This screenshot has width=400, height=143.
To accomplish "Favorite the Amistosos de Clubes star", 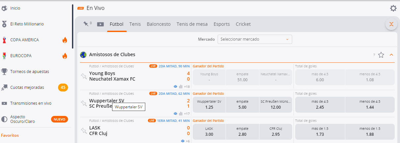I will (381, 55).
